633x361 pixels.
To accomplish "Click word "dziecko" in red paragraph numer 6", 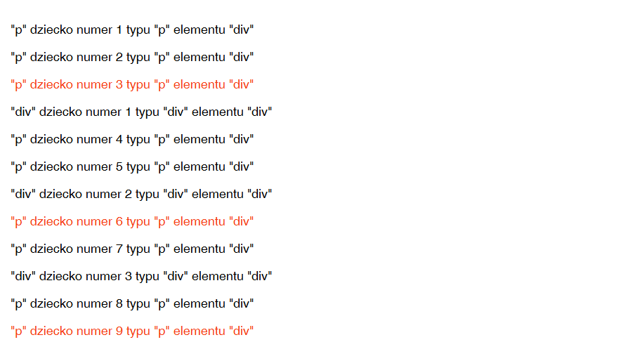I will click(x=51, y=222).
